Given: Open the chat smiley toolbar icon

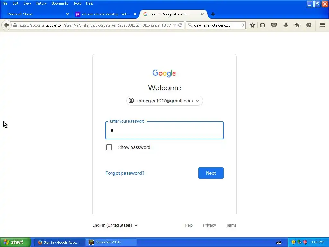Looking at the screenshot, I should click(x=309, y=25).
